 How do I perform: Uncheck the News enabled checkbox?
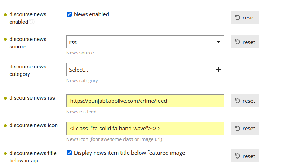69,14
